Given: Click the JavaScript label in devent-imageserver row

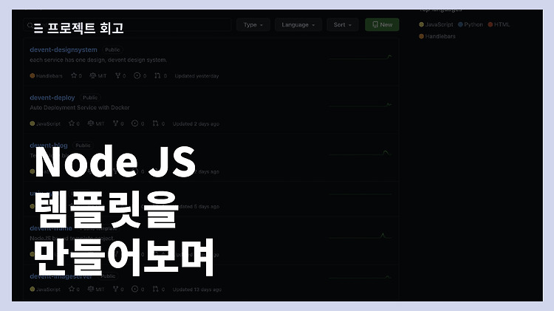Looking at the screenshot, I should [x=48, y=289].
